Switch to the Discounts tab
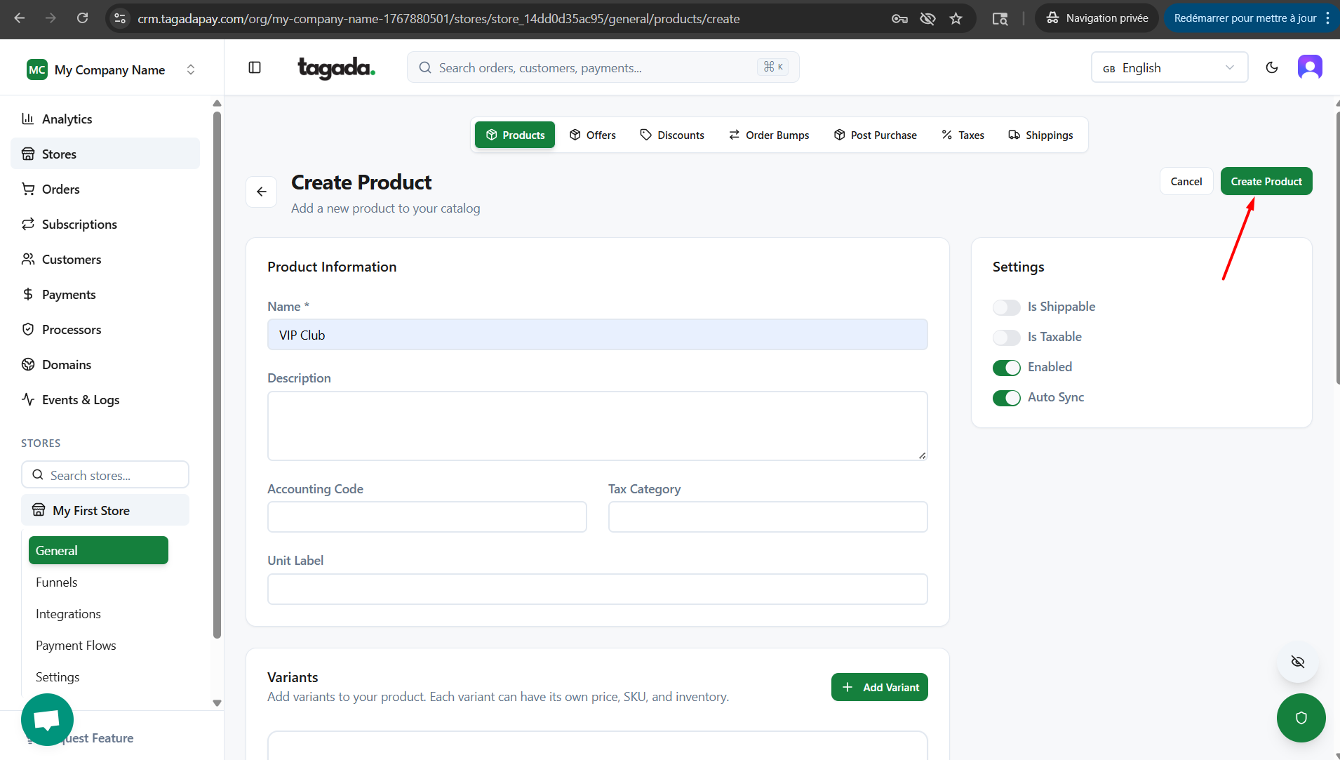The image size is (1340, 760). [672, 135]
